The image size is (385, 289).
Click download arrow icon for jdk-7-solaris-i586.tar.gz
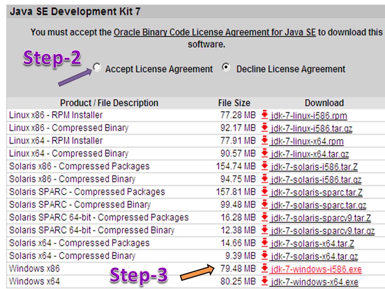(264, 179)
